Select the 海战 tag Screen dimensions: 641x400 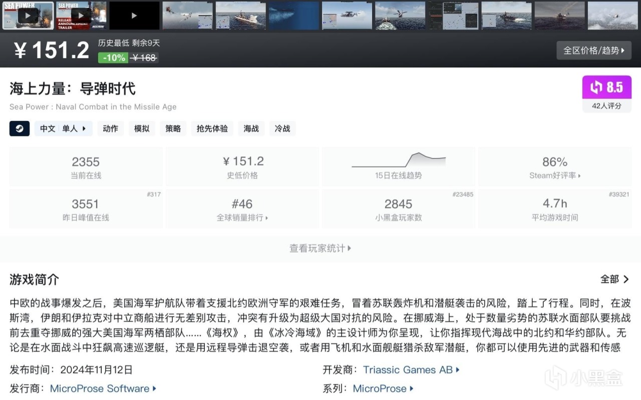[x=251, y=128]
